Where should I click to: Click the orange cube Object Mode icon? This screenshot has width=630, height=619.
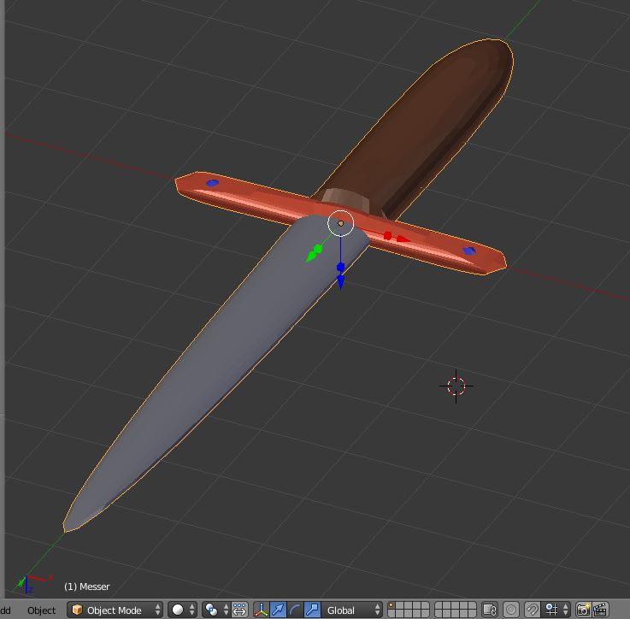(77, 610)
